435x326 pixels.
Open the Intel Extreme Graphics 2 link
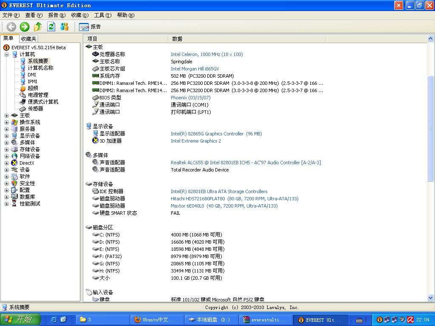[196, 141]
